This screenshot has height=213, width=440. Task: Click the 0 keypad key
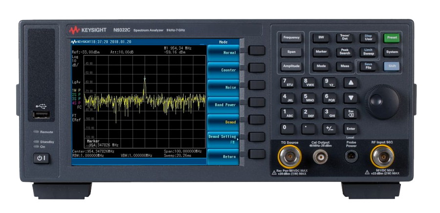coord(287,129)
